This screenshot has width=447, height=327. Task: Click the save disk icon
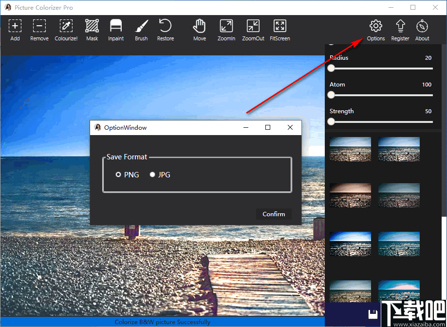373,314
